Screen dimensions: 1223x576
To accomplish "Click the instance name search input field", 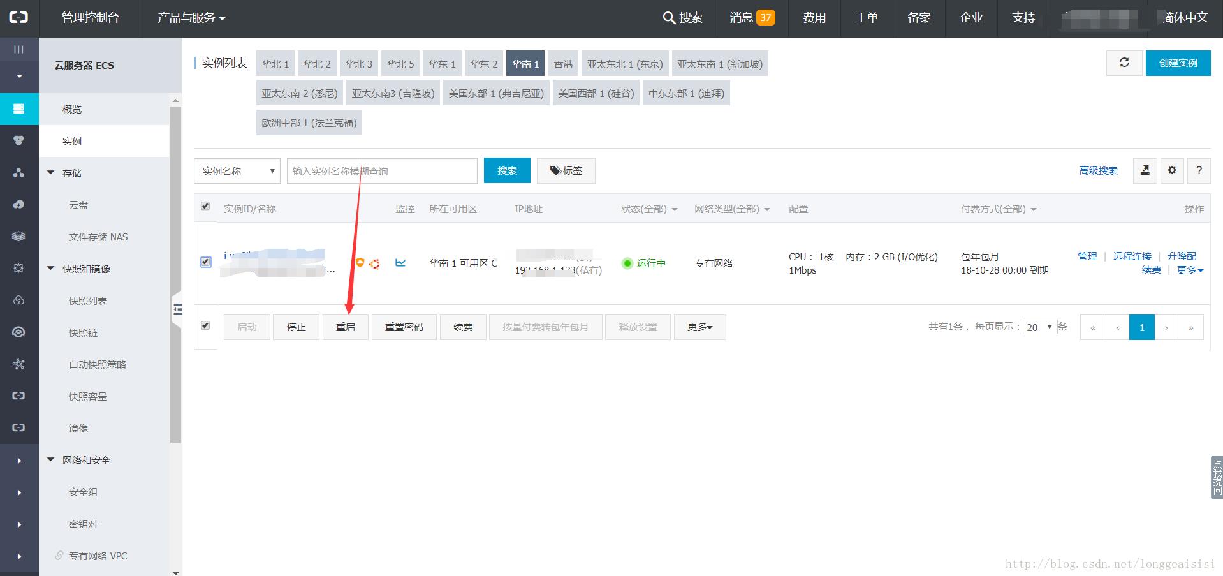I will click(x=382, y=171).
